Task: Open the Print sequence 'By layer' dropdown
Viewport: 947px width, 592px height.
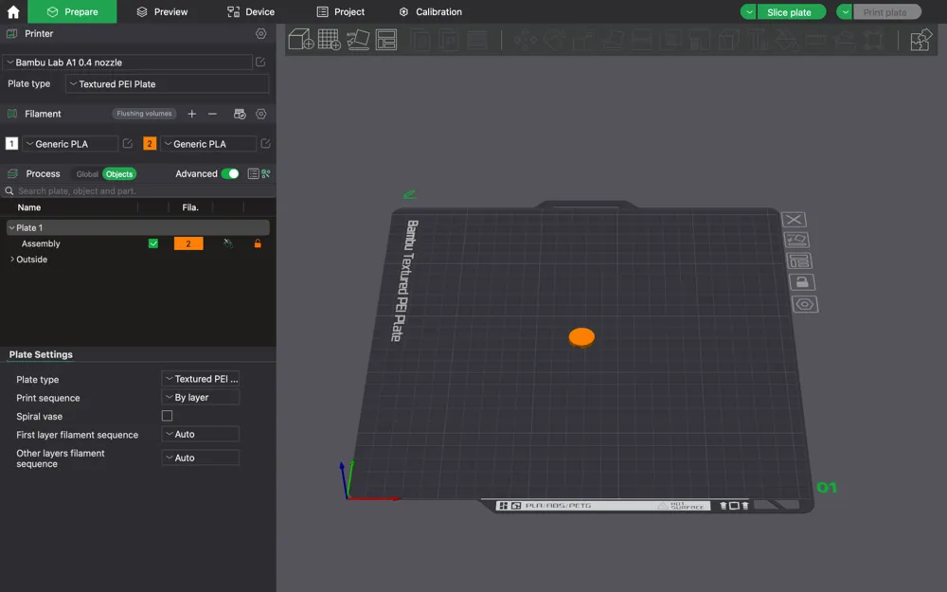Action: click(201, 398)
